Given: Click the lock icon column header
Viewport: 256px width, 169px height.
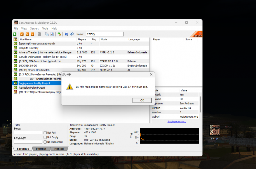Looking at the screenshot, I should coord(15,39).
